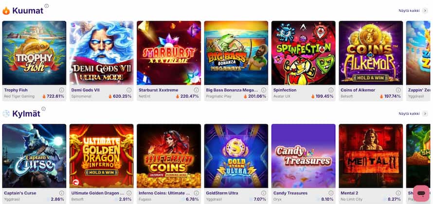Open the chat support bubble
The image size is (433, 204).
[x=421, y=193]
